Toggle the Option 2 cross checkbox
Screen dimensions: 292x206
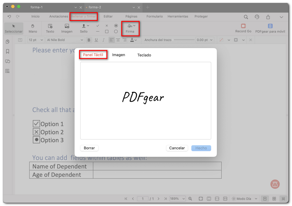(x=36, y=132)
